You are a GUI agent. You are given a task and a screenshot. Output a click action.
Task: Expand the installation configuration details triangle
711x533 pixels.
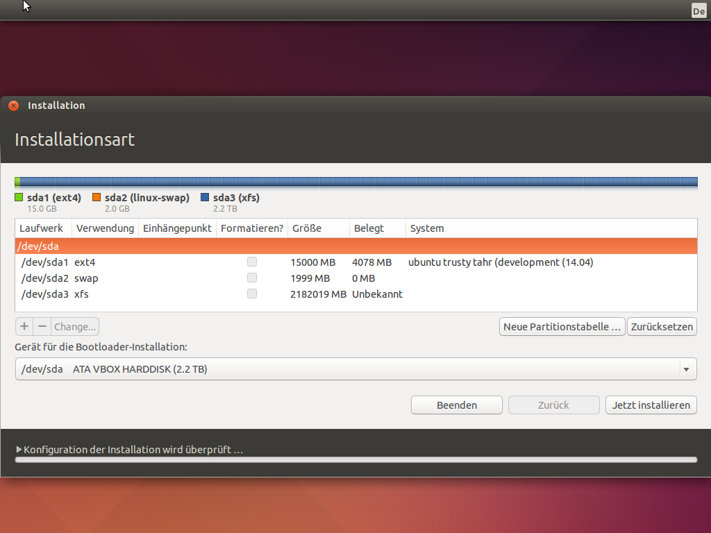coord(19,450)
